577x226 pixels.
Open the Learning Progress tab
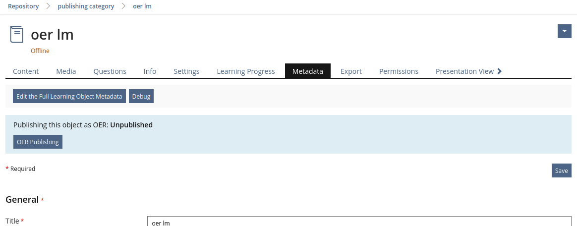pos(246,71)
